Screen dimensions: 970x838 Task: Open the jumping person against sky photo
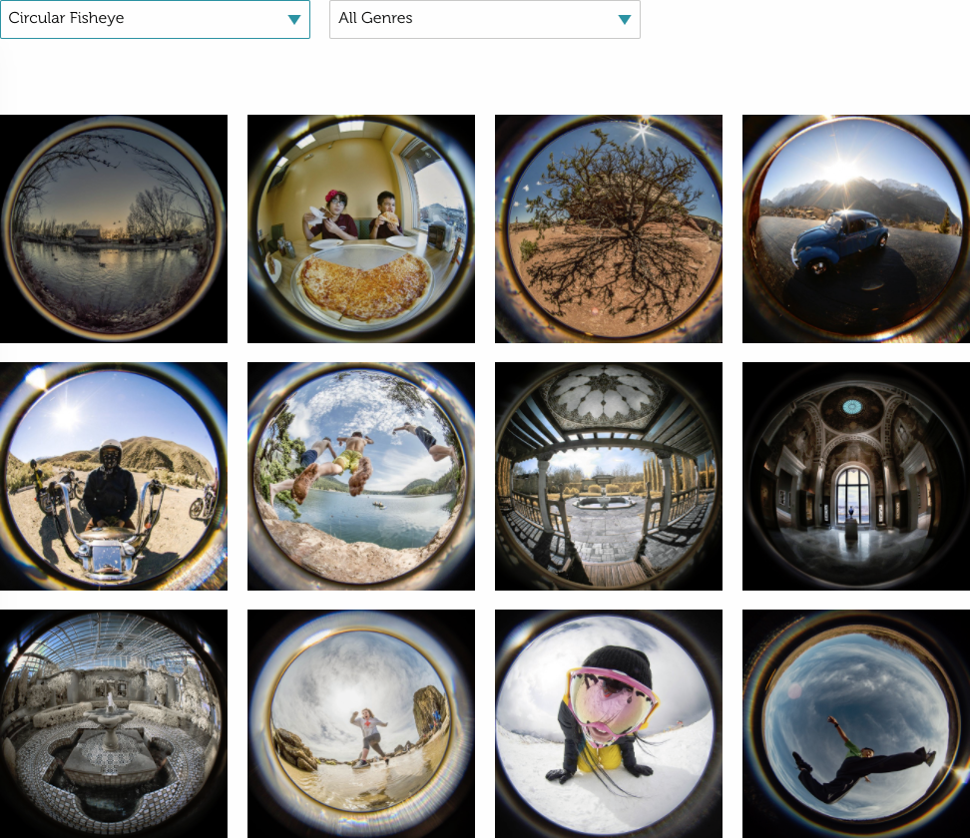coord(856,723)
